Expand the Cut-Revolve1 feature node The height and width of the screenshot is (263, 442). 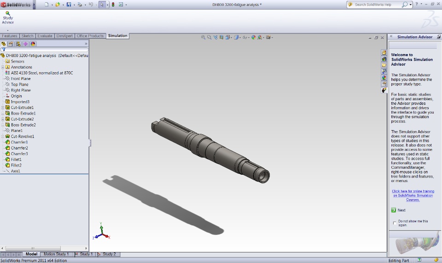3,136
